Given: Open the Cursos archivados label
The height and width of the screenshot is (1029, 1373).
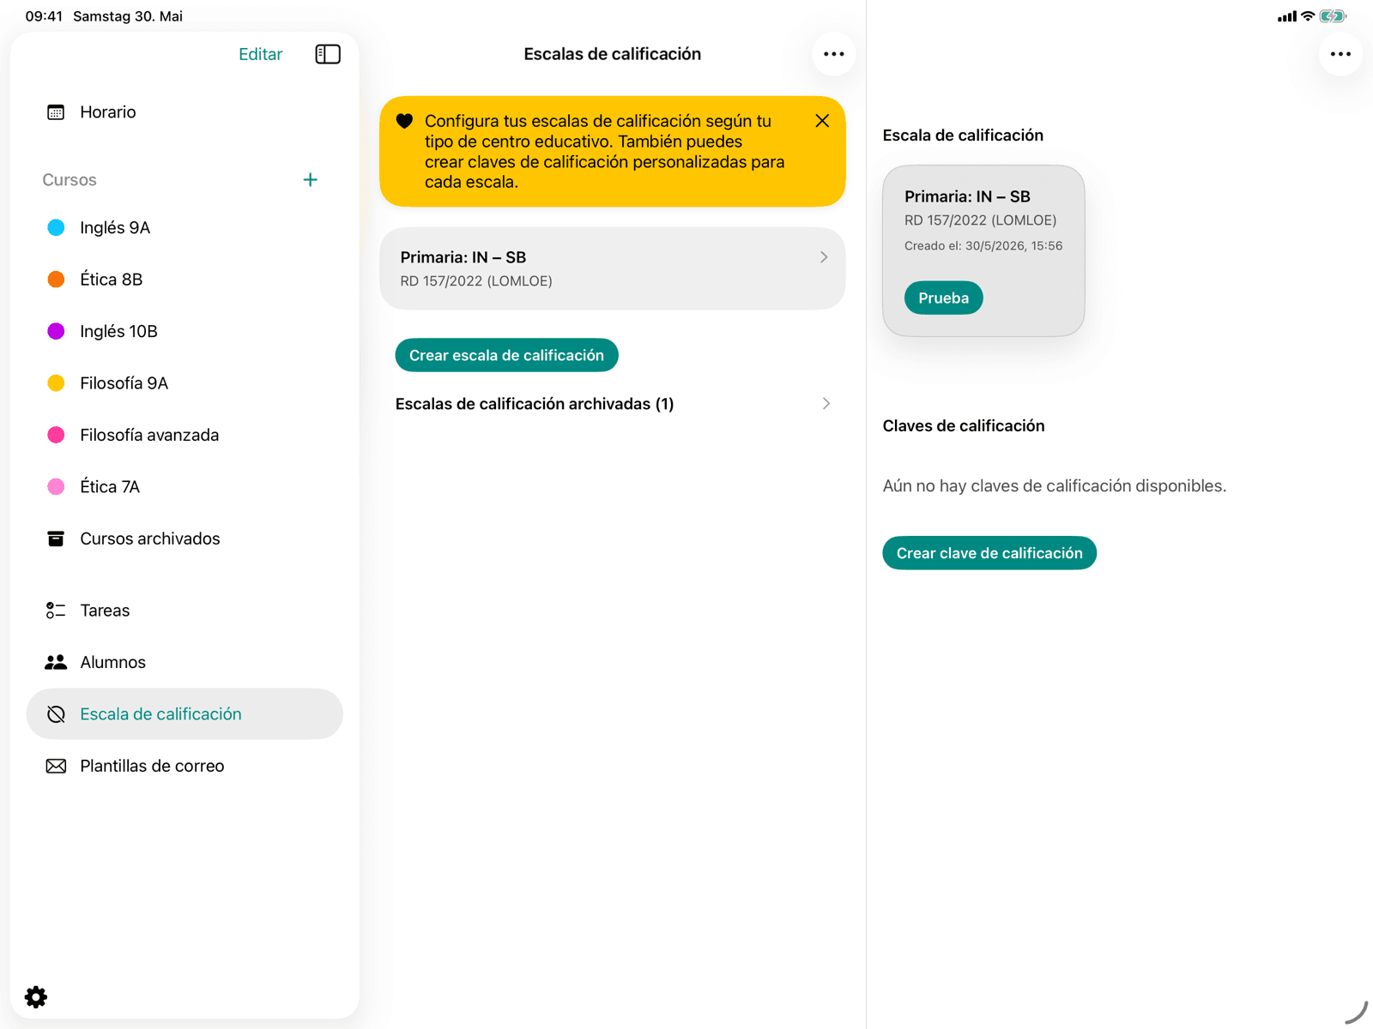Looking at the screenshot, I should coord(150,539).
